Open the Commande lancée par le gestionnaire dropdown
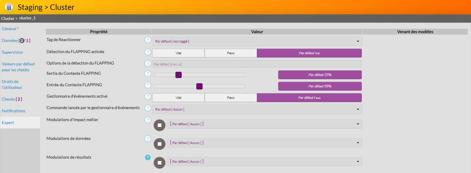The image size is (471, 173). point(257,109)
